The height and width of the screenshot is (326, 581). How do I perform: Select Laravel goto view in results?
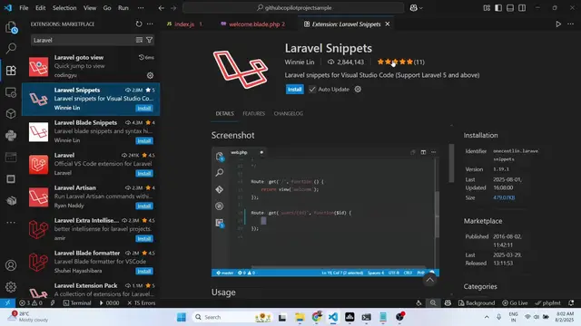point(91,66)
